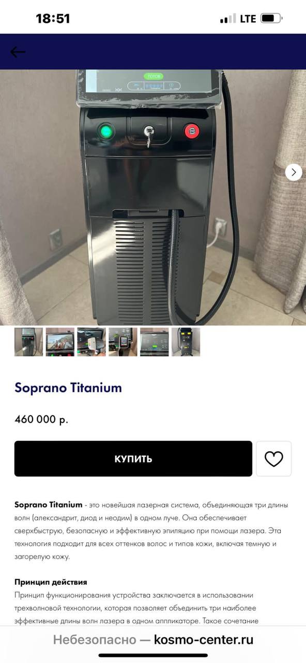Select the fourth thumbnail with the handpiece display
The image size is (306, 663).
tap(123, 342)
